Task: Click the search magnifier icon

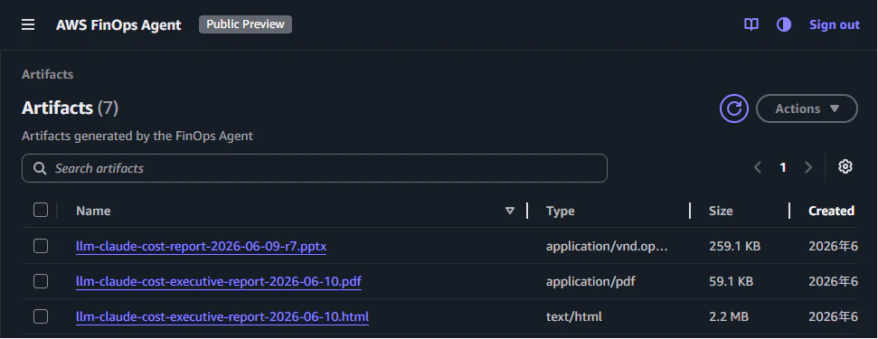Action: (x=40, y=168)
